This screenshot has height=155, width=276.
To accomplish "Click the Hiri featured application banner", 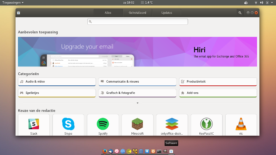I will tap(137, 52).
